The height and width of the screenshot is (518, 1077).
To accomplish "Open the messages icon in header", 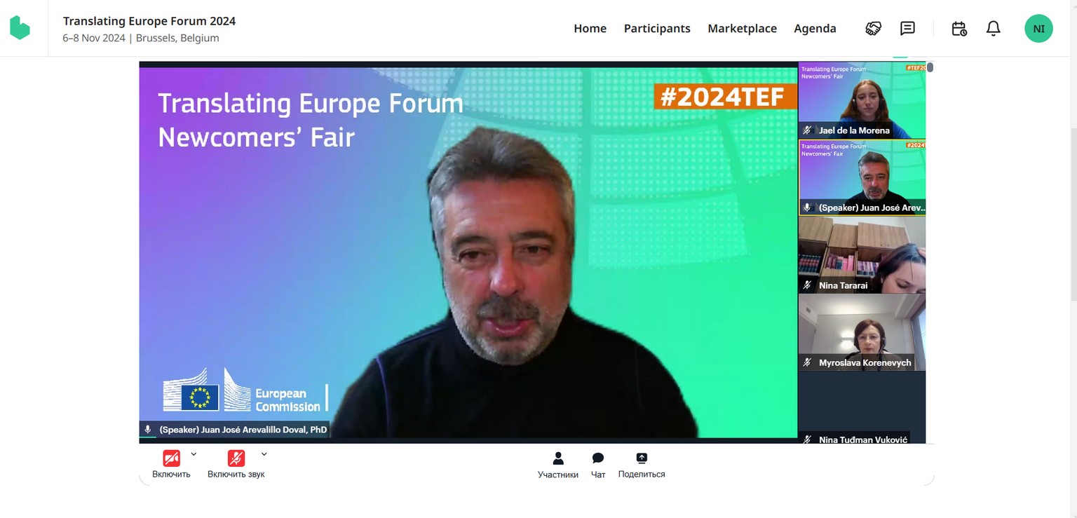I will click(907, 29).
